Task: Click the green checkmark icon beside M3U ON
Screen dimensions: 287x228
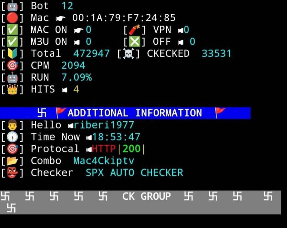Action: pos(12,42)
